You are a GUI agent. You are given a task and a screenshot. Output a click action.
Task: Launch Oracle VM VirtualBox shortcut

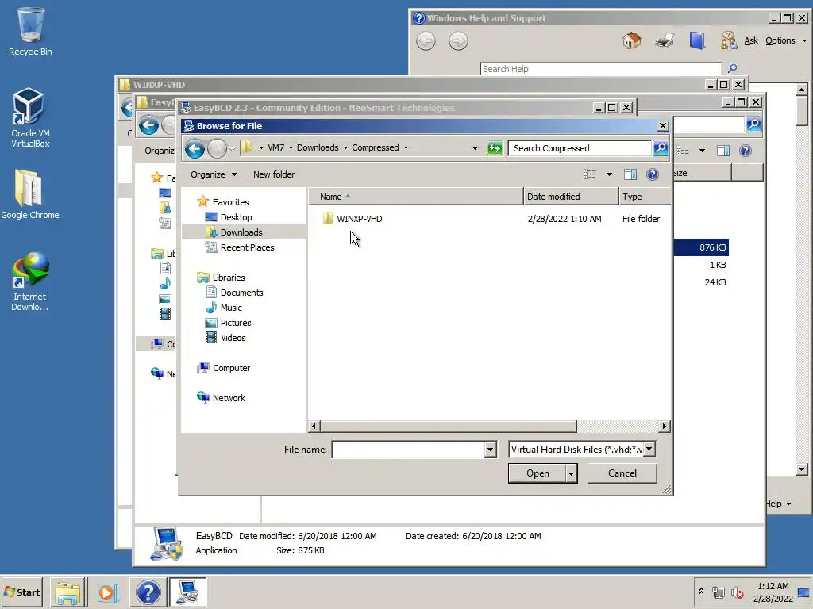[x=30, y=118]
